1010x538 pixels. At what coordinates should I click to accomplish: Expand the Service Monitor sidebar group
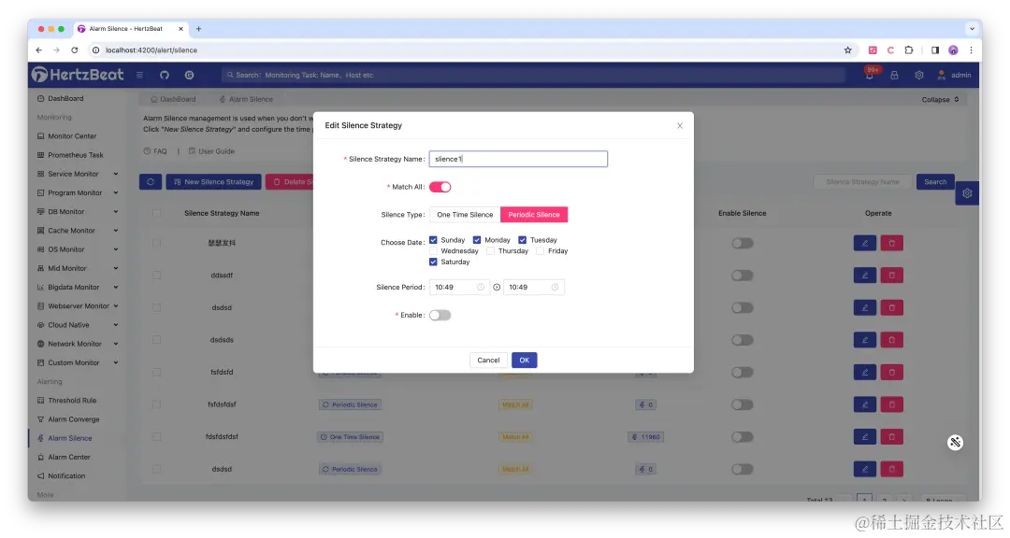[x=78, y=174]
